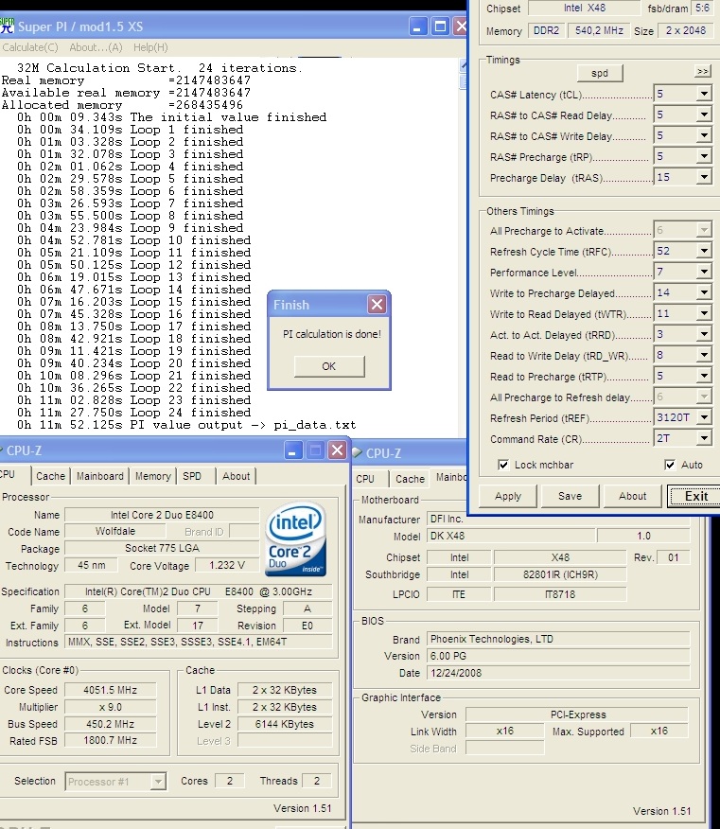Click the CPU-Z motherboard window title icon
The image size is (720, 829).
pos(358,454)
